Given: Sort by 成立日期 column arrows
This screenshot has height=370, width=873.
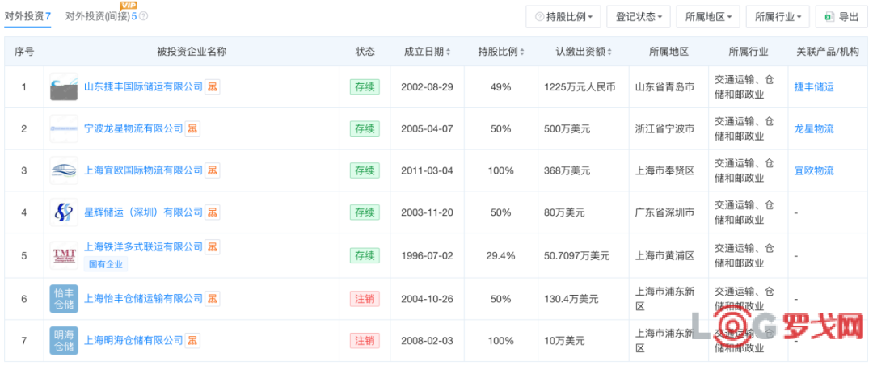Looking at the screenshot, I should pyautogui.click(x=448, y=52).
